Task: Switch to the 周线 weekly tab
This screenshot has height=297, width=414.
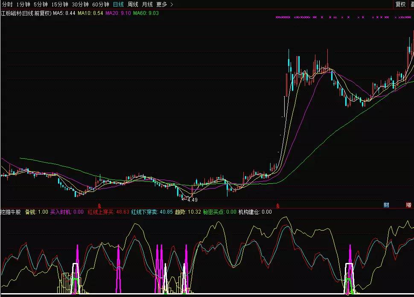Action: [134, 4]
